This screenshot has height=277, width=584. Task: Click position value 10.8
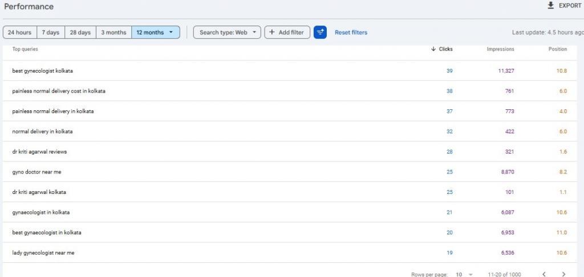(562, 71)
